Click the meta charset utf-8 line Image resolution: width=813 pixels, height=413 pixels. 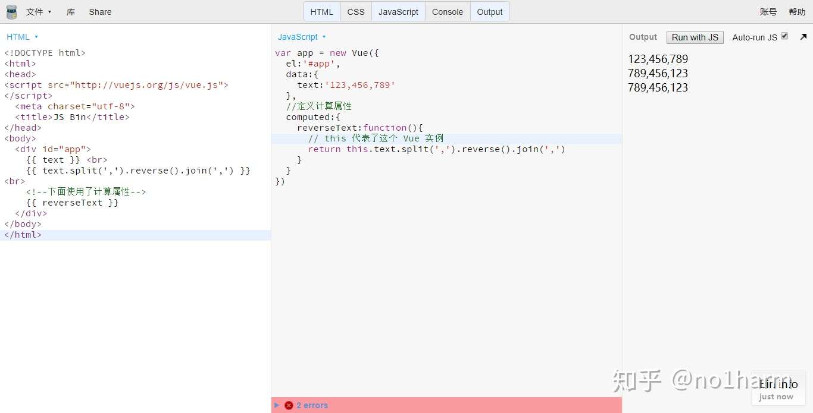[75, 106]
